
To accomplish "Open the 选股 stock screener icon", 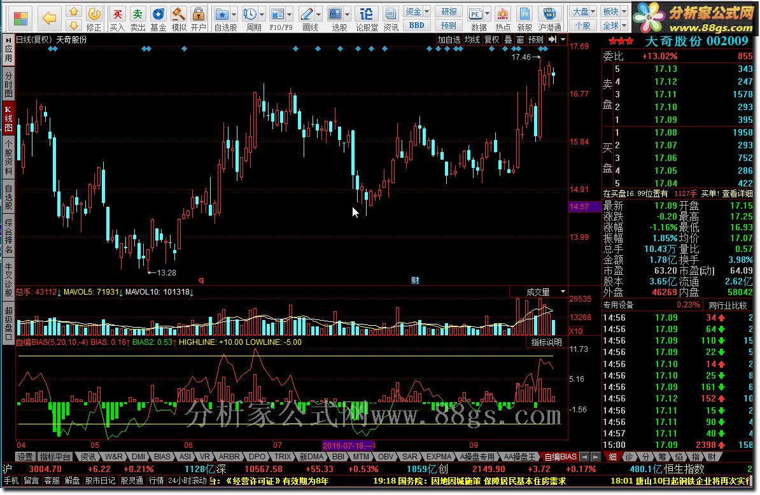I will click(335, 14).
